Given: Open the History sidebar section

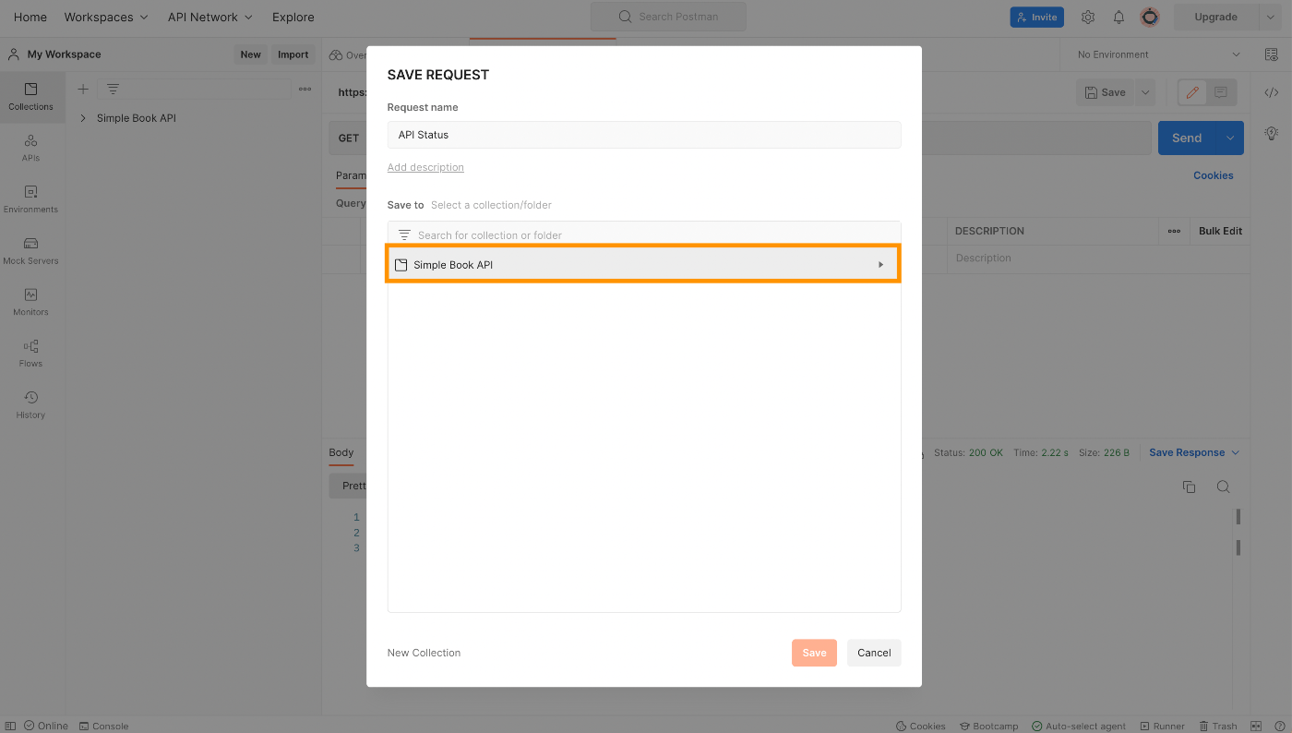Looking at the screenshot, I should [30, 405].
